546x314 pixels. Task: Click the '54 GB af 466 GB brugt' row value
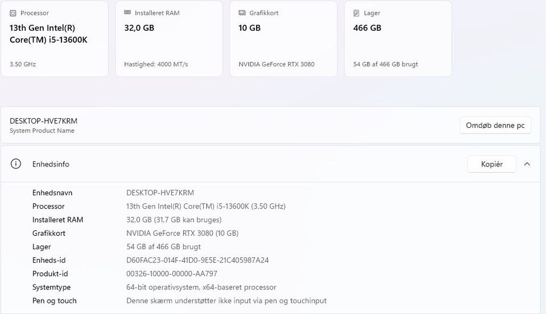coord(163,246)
